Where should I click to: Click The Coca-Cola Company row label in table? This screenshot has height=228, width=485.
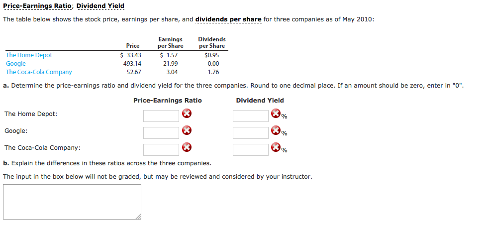pyautogui.click(x=39, y=72)
